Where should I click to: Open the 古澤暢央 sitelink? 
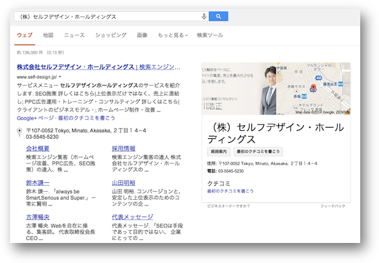38,217
